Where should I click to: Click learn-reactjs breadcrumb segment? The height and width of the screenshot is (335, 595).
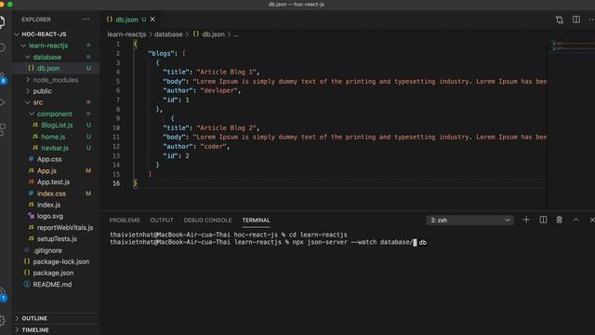point(126,34)
